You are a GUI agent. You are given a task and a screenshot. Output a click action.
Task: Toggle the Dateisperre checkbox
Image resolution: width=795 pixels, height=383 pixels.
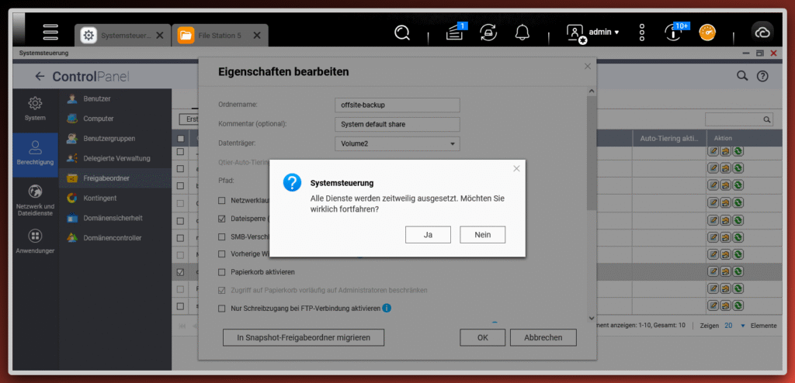click(222, 219)
